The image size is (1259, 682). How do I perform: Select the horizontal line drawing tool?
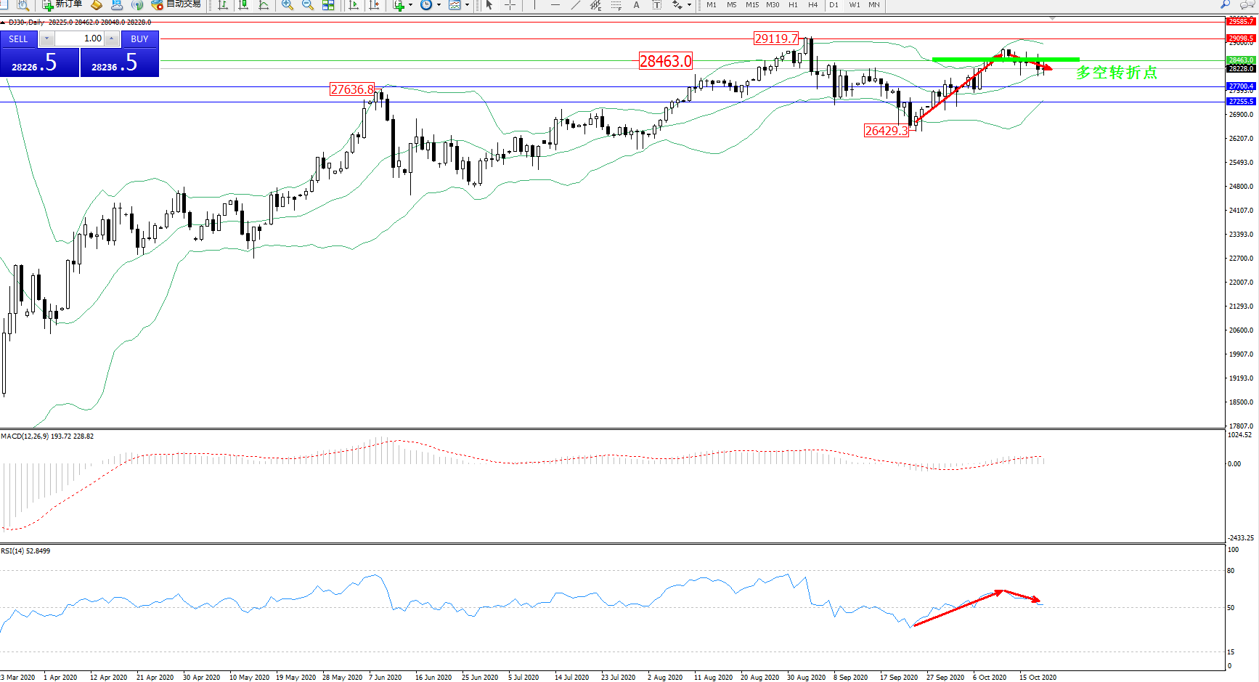[555, 5]
